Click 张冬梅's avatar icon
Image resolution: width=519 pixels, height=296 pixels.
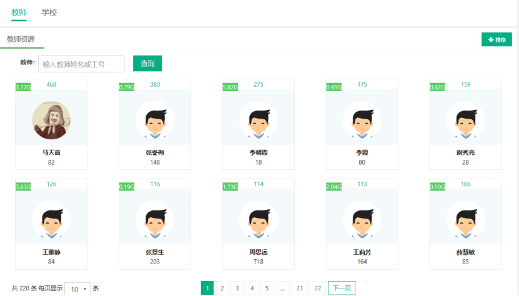[155, 120]
